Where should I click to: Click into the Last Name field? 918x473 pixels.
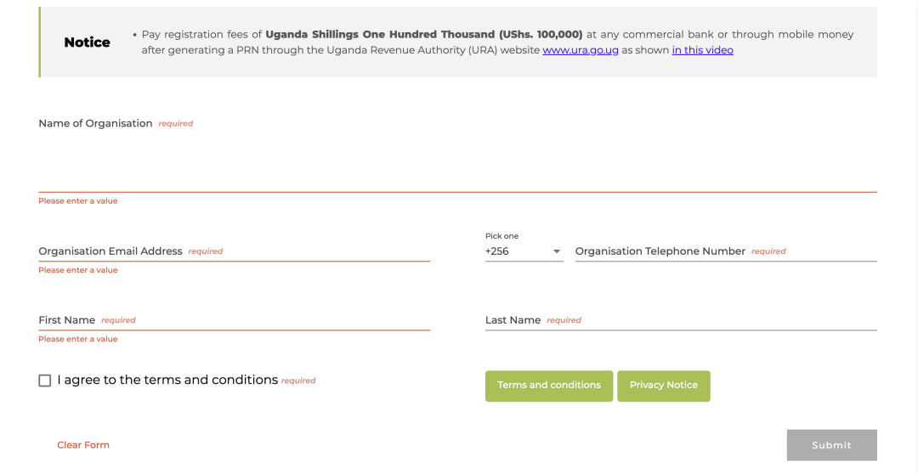680,320
